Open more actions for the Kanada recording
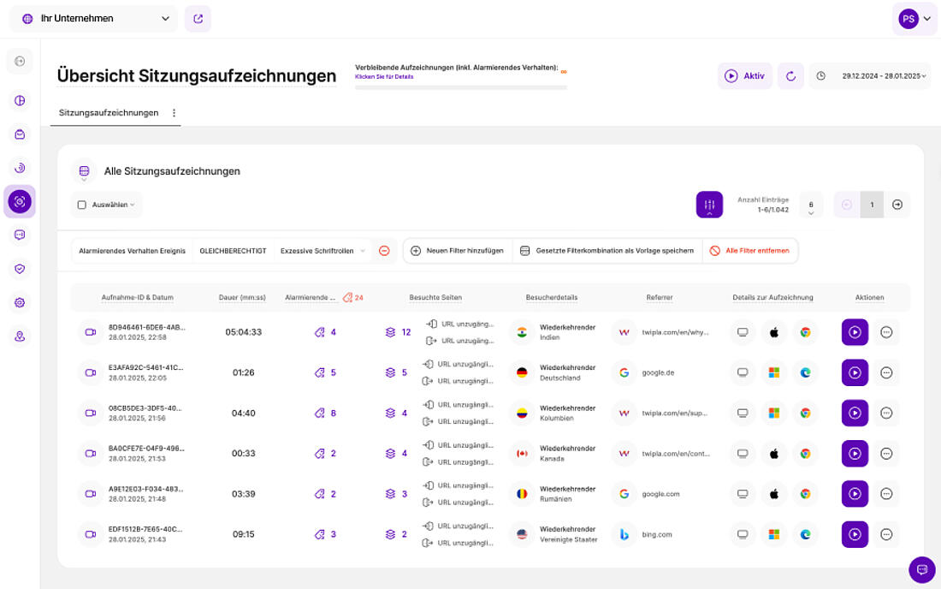The height and width of the screenshot is (589, 941). pos(886,454)
